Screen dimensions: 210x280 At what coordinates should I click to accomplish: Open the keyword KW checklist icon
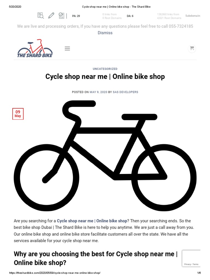point(62,16)
